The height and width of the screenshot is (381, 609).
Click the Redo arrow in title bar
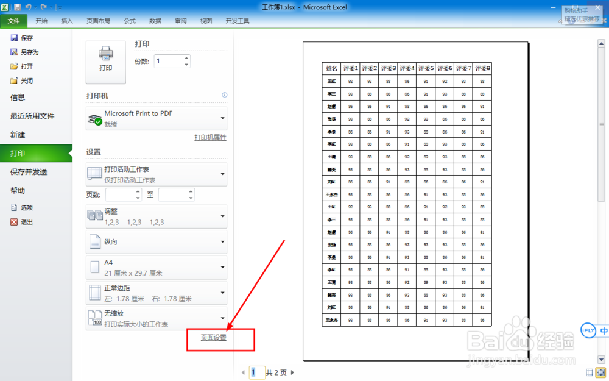tap(43, 7)
